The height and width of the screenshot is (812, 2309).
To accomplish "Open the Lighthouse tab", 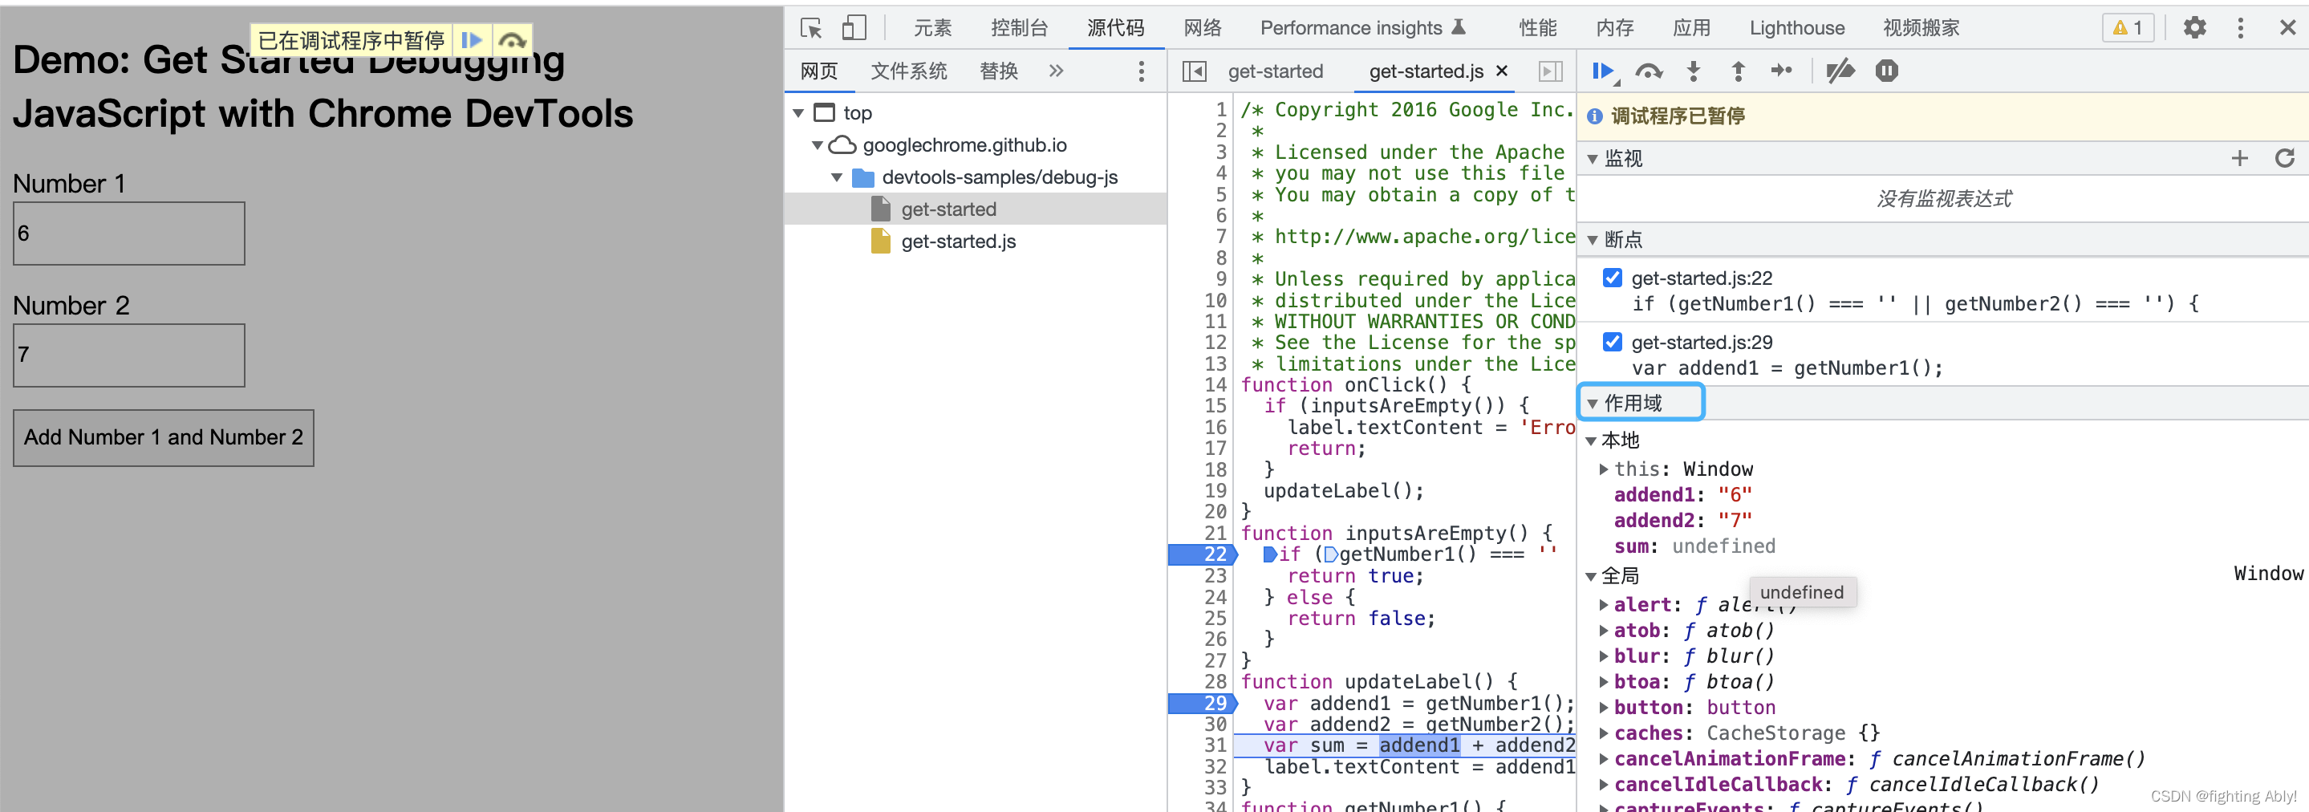I will click(1796, 28).
